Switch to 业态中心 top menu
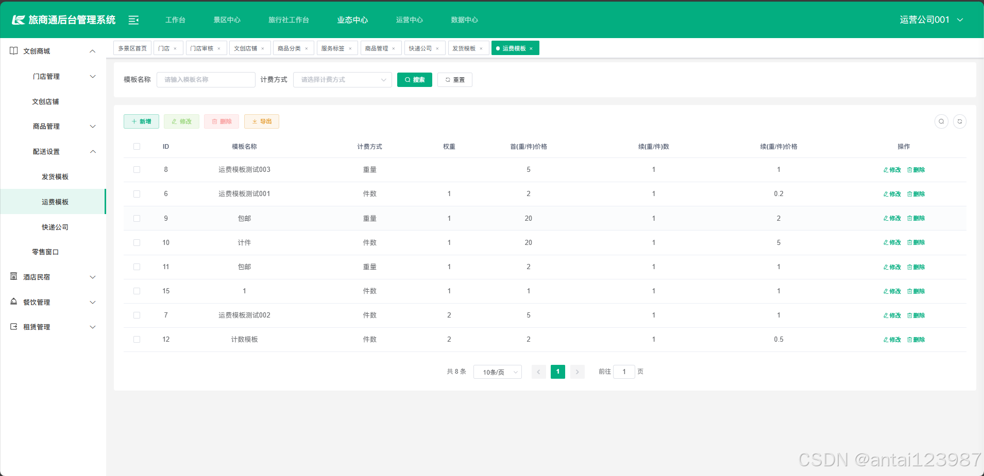 pyautogui.click(x=353, y=20)
